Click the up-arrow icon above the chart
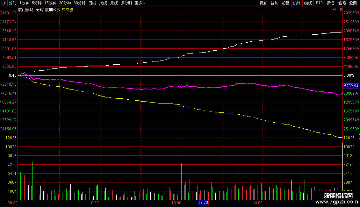This screenshot has height=207, width=360. [333, 10]
